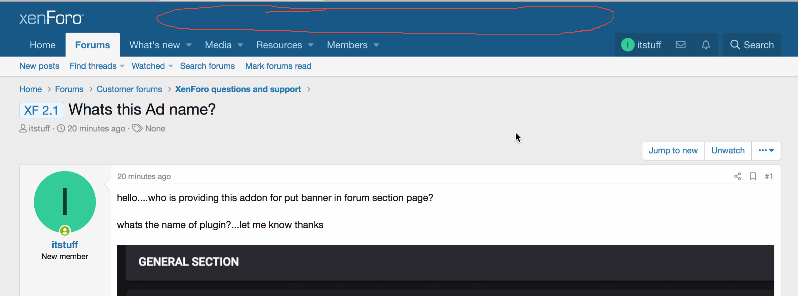The height and width of the screenshot is (296, 798).
Task: Click Search forums link
Action: [207, 66]
